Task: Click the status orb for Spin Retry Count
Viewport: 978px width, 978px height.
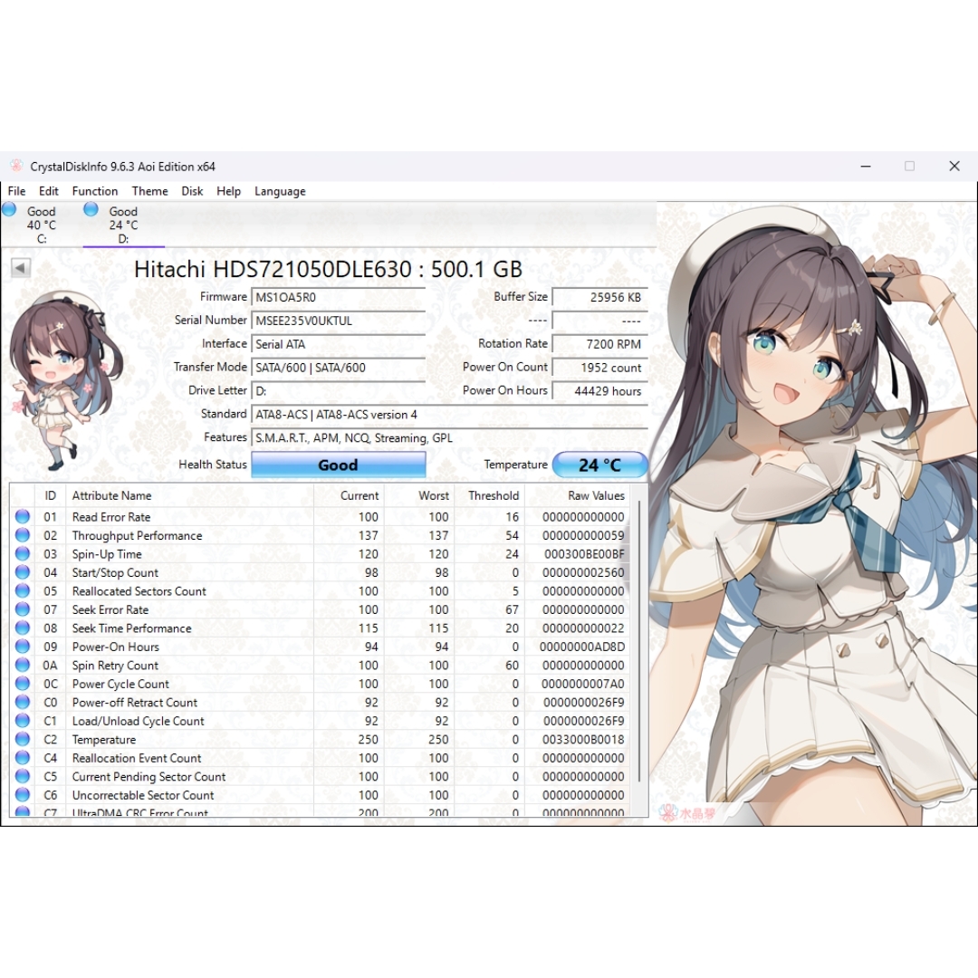Action: pyautogui.click(x=23, y=665)
